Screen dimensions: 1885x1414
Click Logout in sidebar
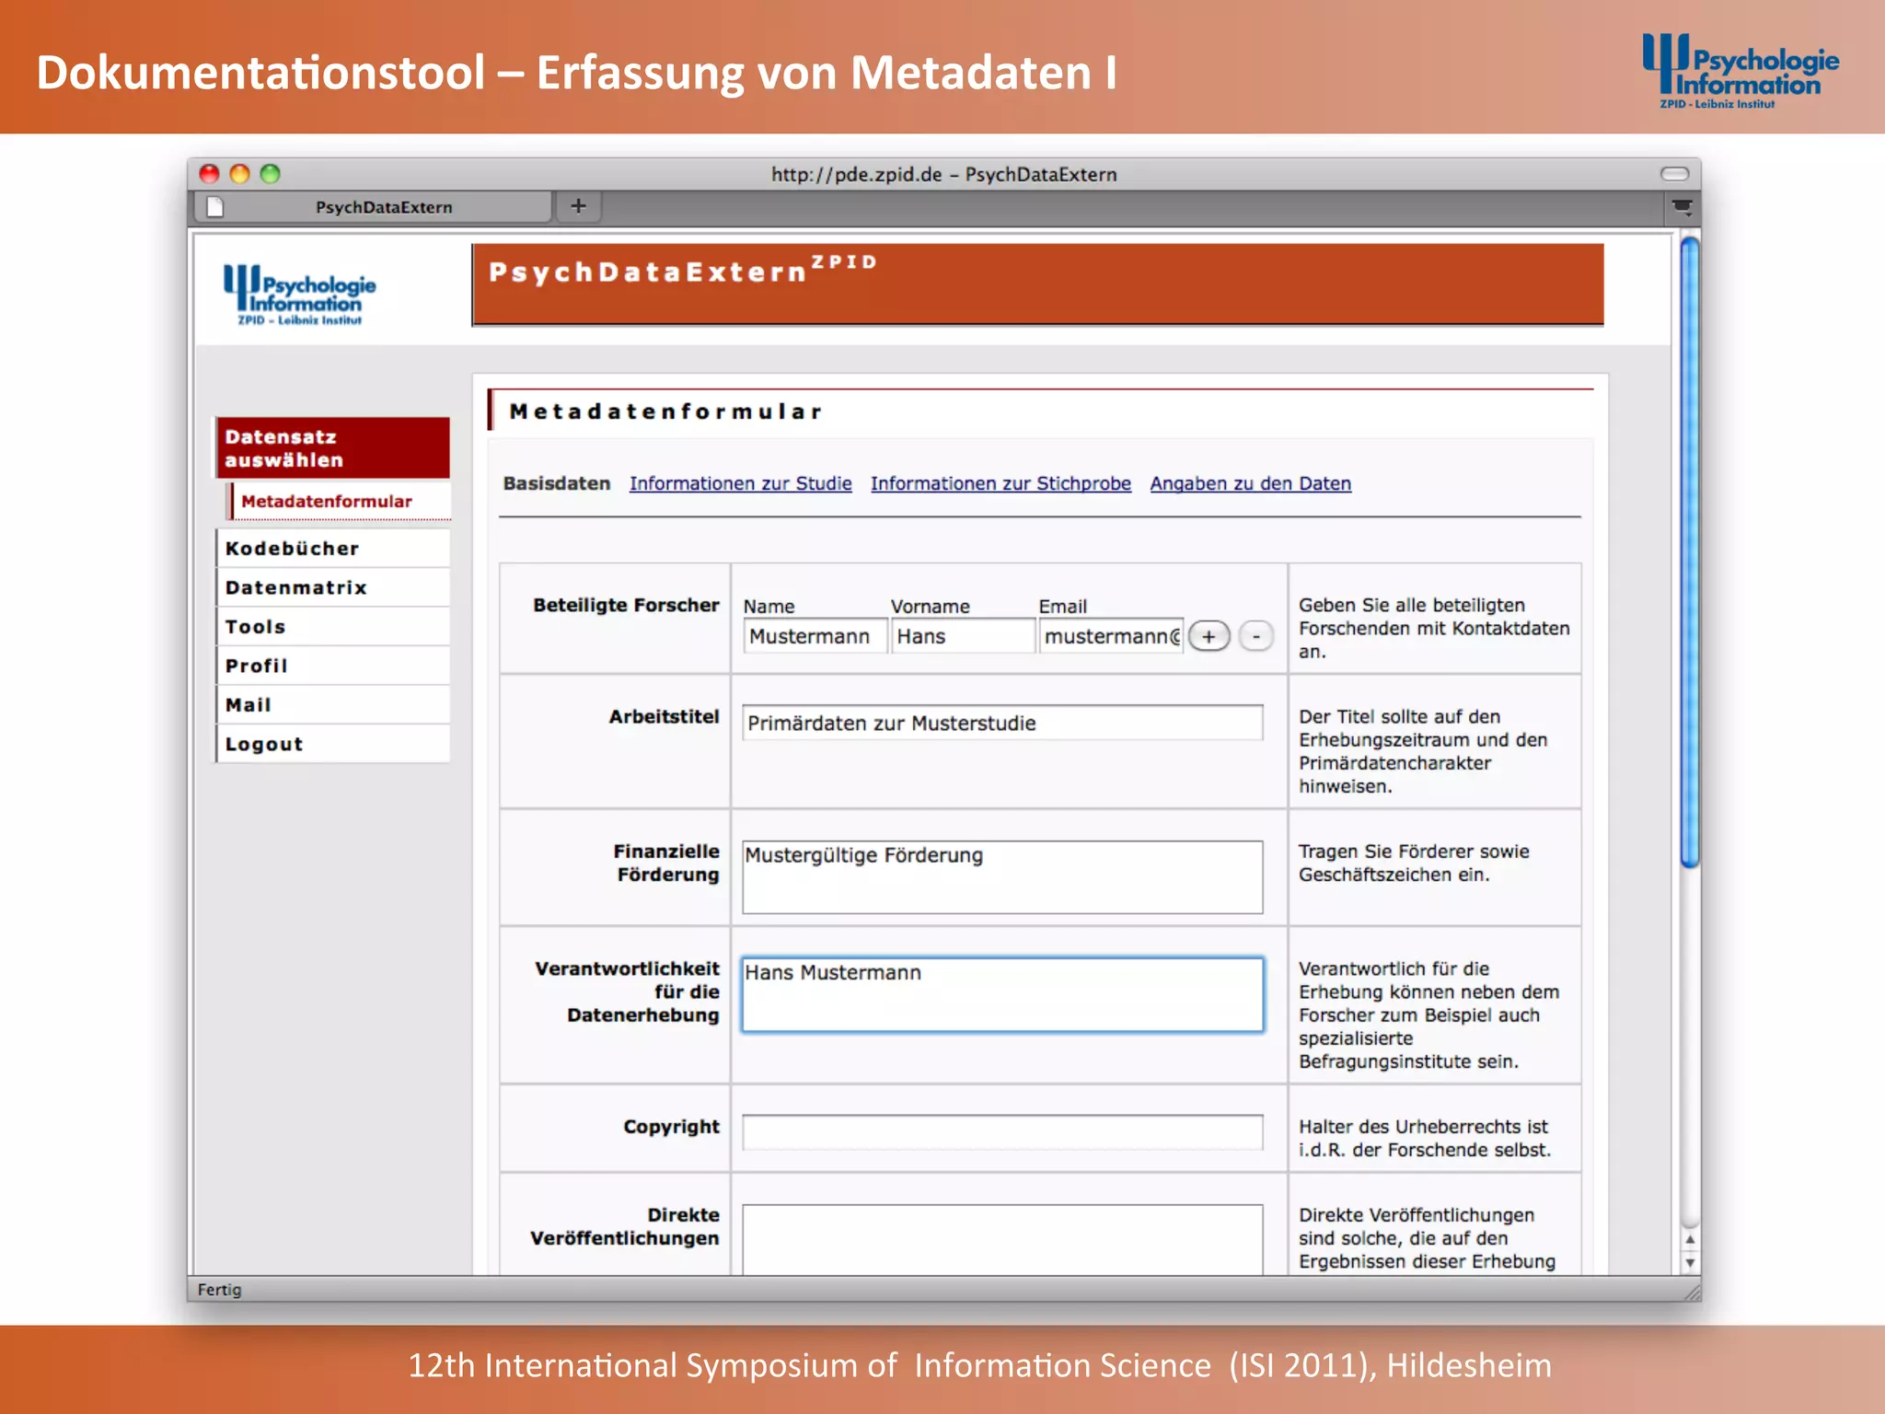(333, 744)
